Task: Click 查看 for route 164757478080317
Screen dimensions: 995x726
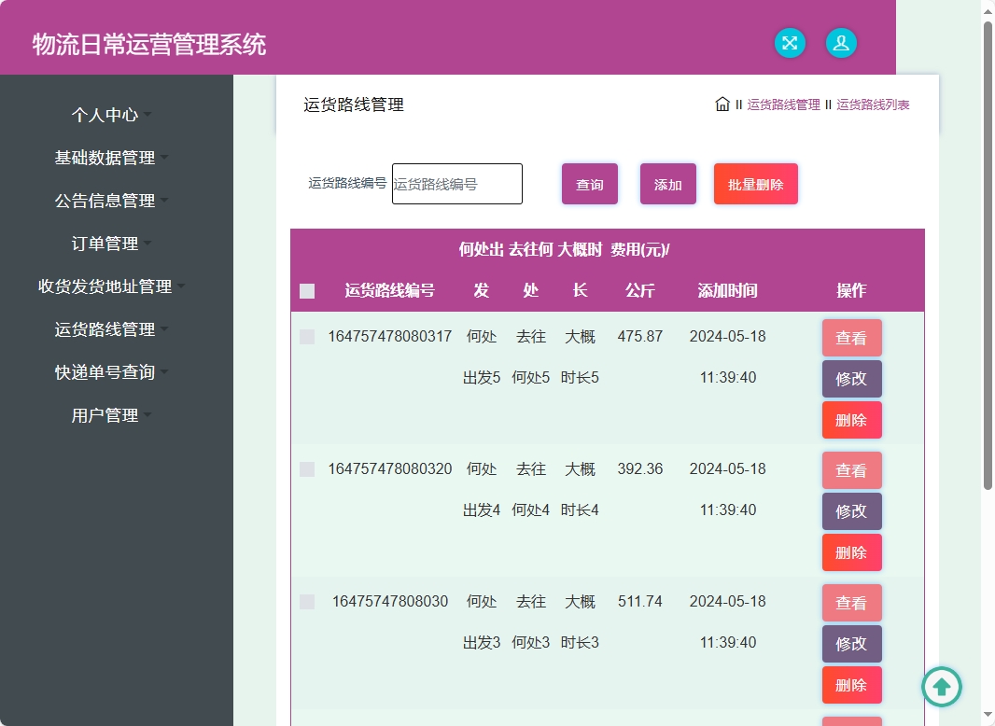Action: pyautogui.click(x=851, y=337)
